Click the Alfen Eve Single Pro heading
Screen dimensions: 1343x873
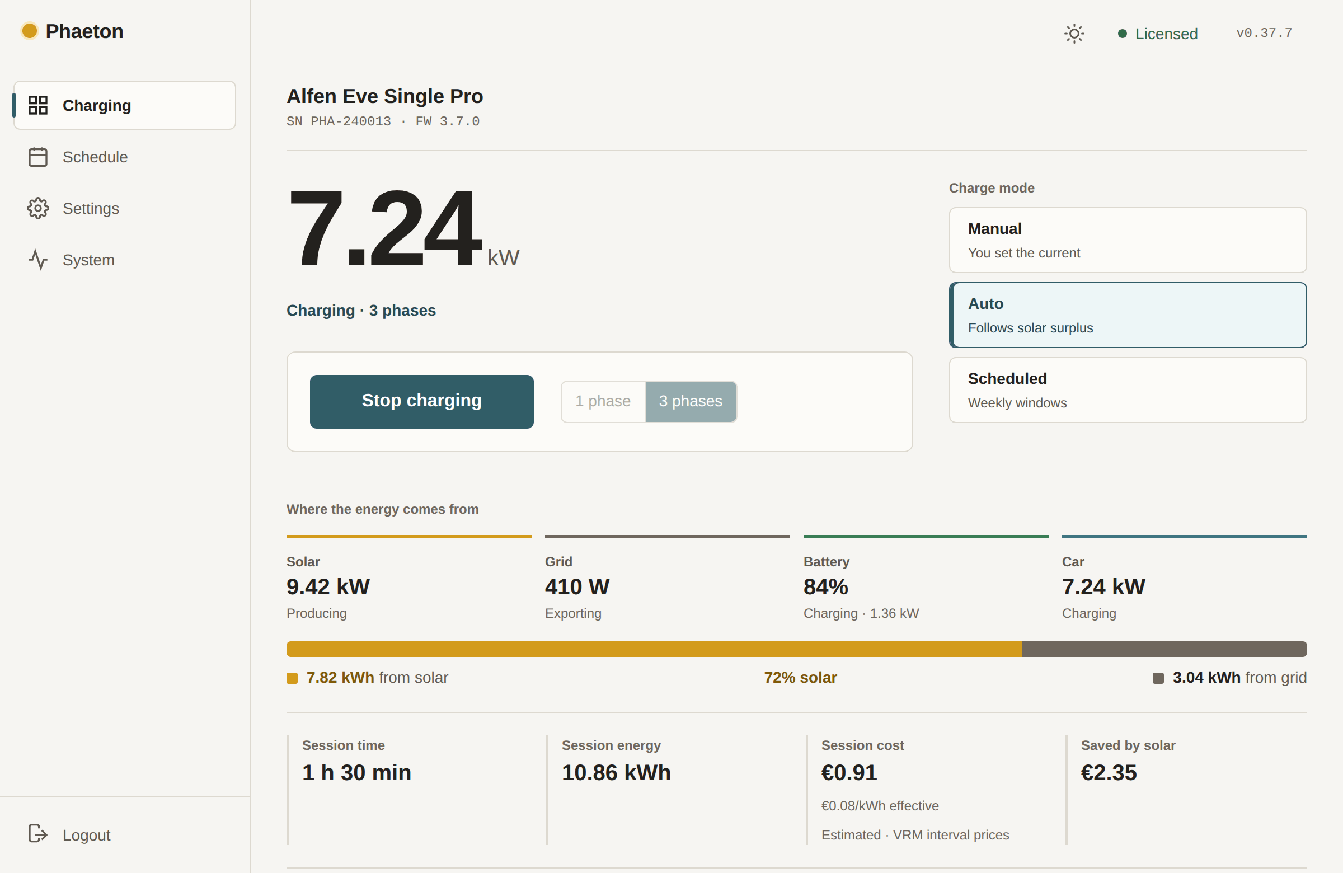click(x=385, y=96)
